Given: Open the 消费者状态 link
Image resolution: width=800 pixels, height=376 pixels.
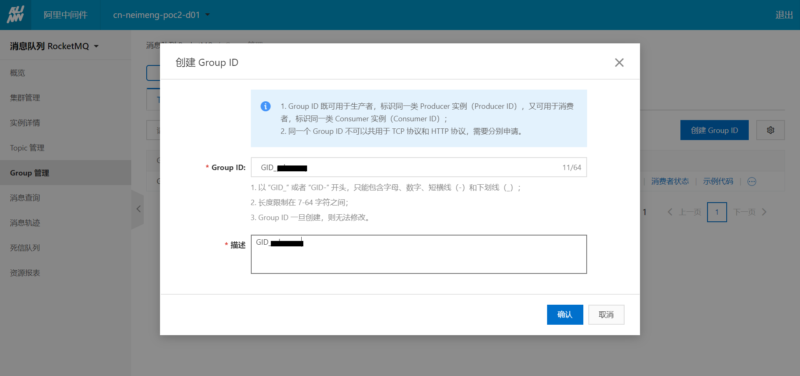Looking at the screenshot, I should pyautogui.click(x=670, y=181).
